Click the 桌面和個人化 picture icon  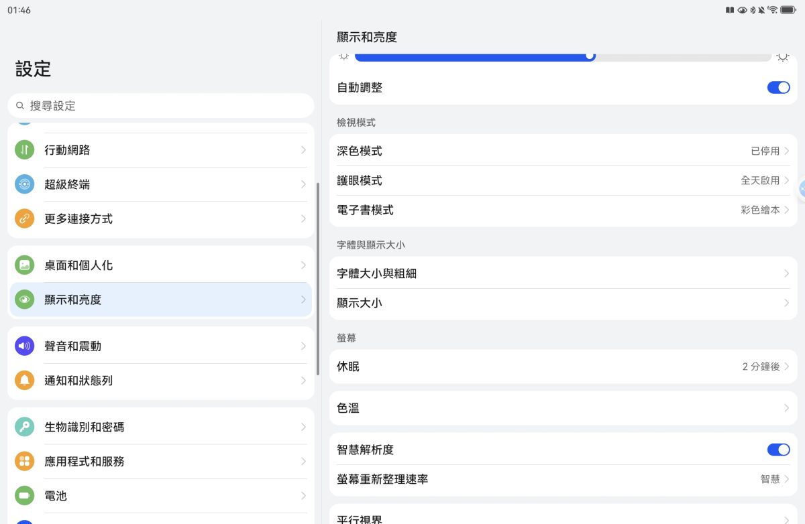25,265
